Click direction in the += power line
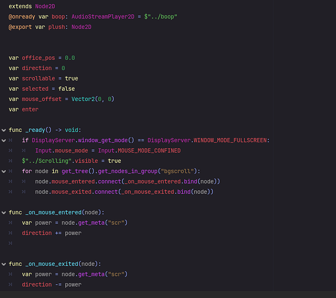This screenshot has height=298, width=336. 36,233
